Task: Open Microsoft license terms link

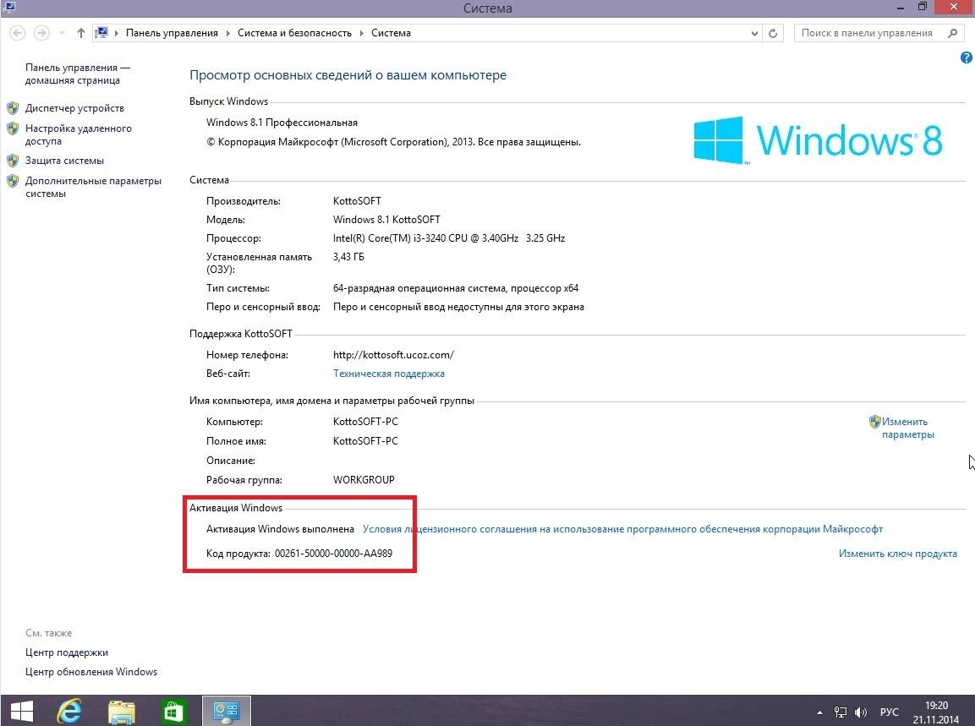Action: click(x=622, y=529)
